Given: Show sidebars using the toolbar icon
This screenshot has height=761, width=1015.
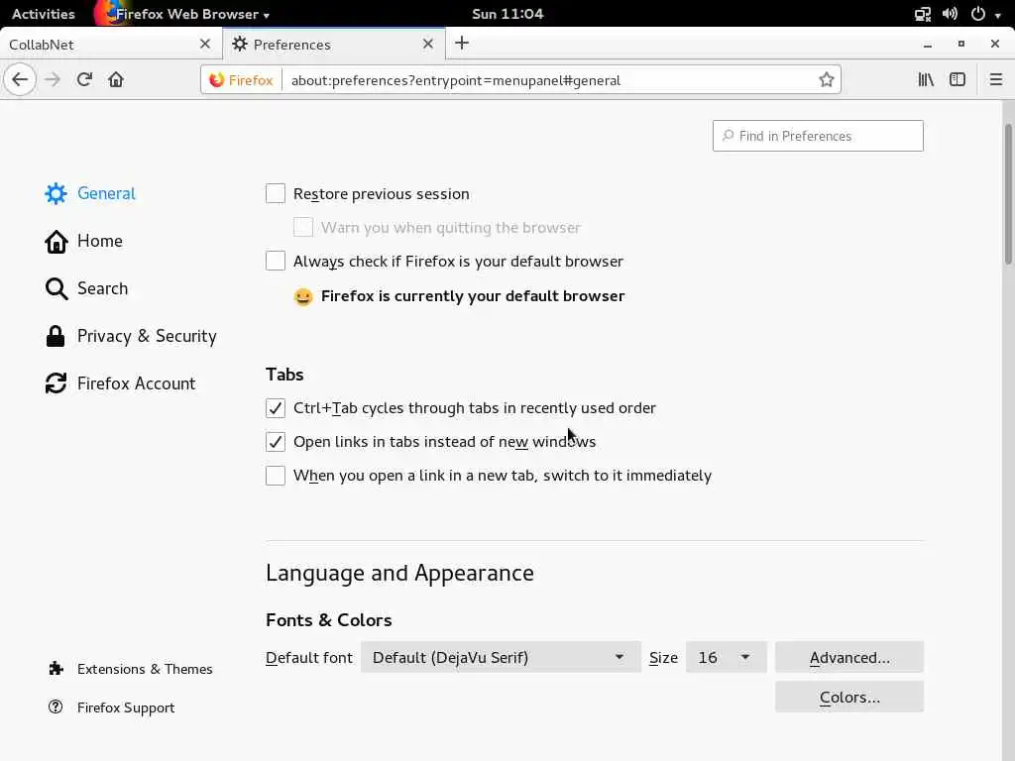Looking at the screenshot, I should (958, 79).
